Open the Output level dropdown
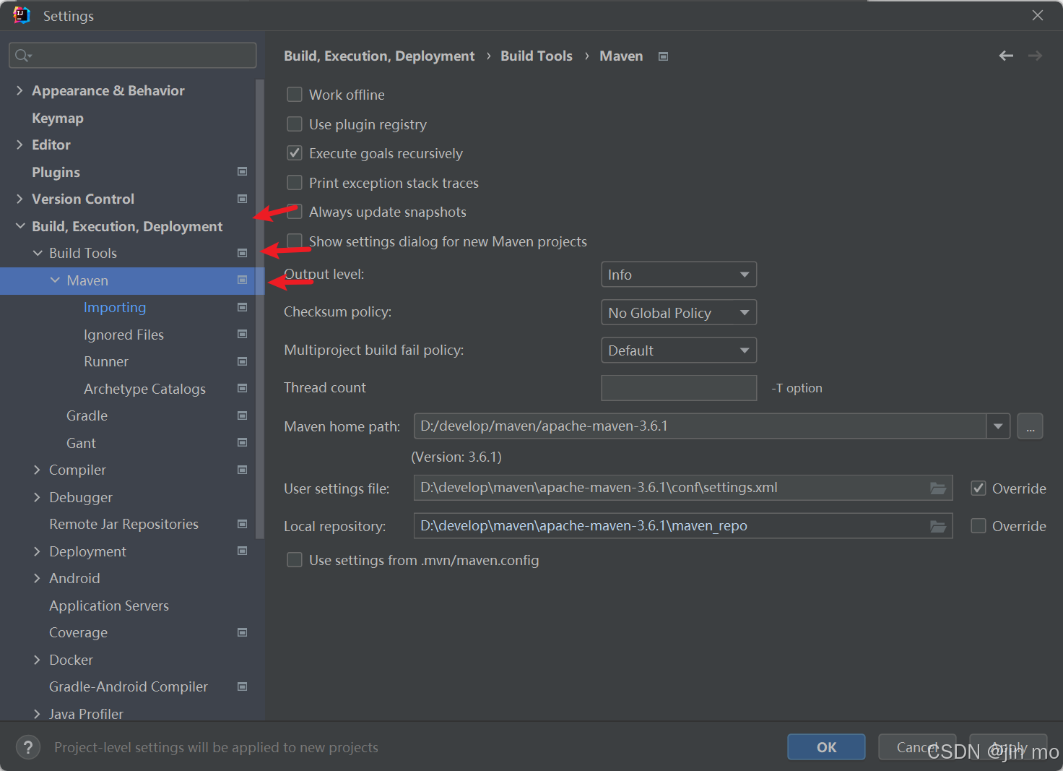Image resolution: width=1063 pixels, height=771 pixels. click(679, 275)
